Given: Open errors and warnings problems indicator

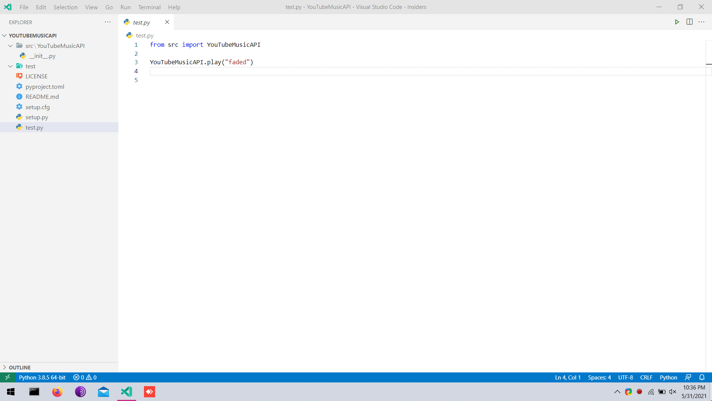Looking at the screenshot, I should 85,377.
